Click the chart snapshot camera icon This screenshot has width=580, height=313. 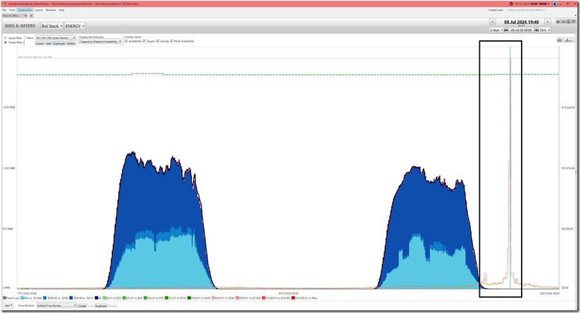[559, 40]
